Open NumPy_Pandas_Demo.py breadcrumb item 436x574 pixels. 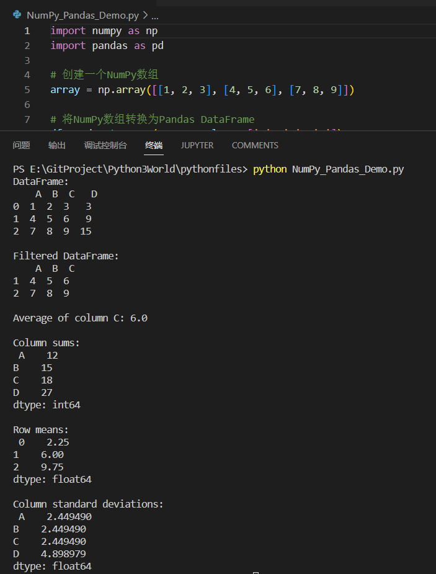(x=82, y=16)
